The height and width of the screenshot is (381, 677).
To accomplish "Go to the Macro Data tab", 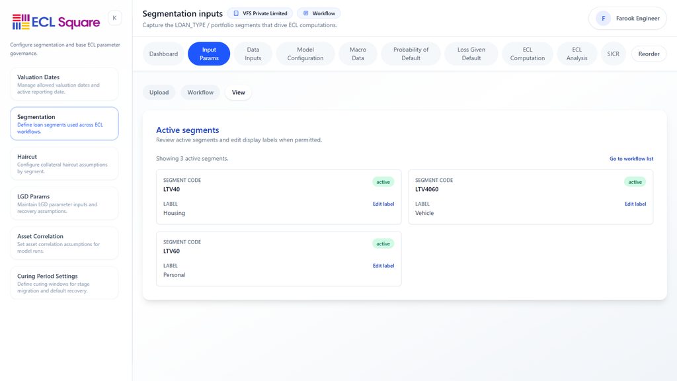I will pyautogui.click(x=358, y=54).
